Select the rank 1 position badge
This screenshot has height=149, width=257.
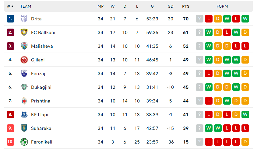click(10, 19)
